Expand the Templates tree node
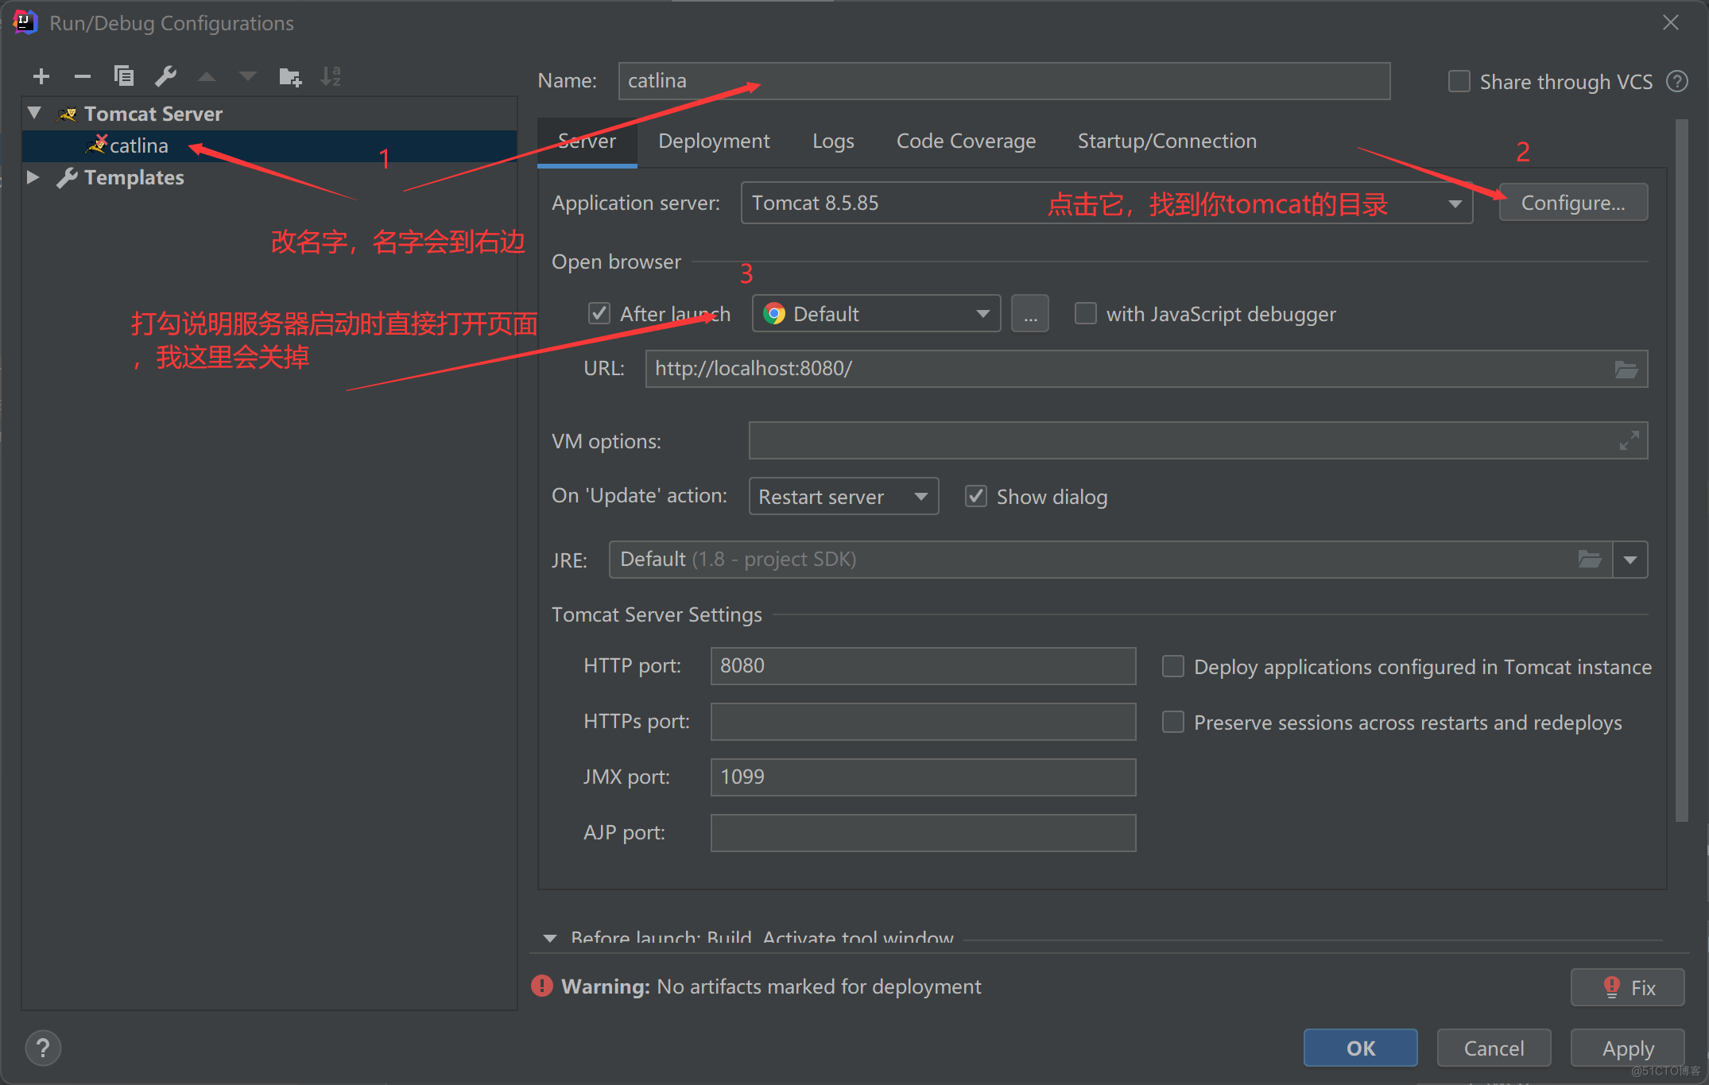The width and height of the screenshot is (1709, 1085). point(33,176)
